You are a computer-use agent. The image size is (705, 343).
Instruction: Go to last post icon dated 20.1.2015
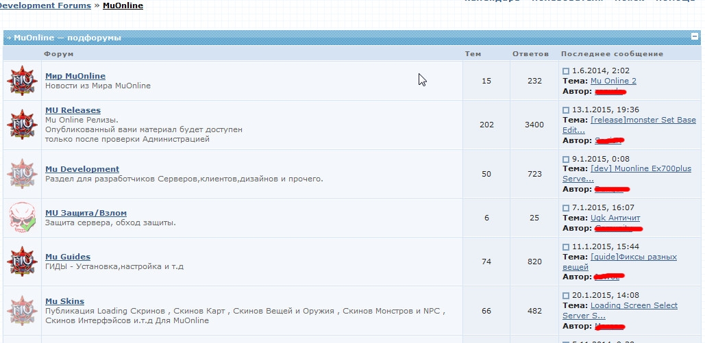click(x=566, y=296)
